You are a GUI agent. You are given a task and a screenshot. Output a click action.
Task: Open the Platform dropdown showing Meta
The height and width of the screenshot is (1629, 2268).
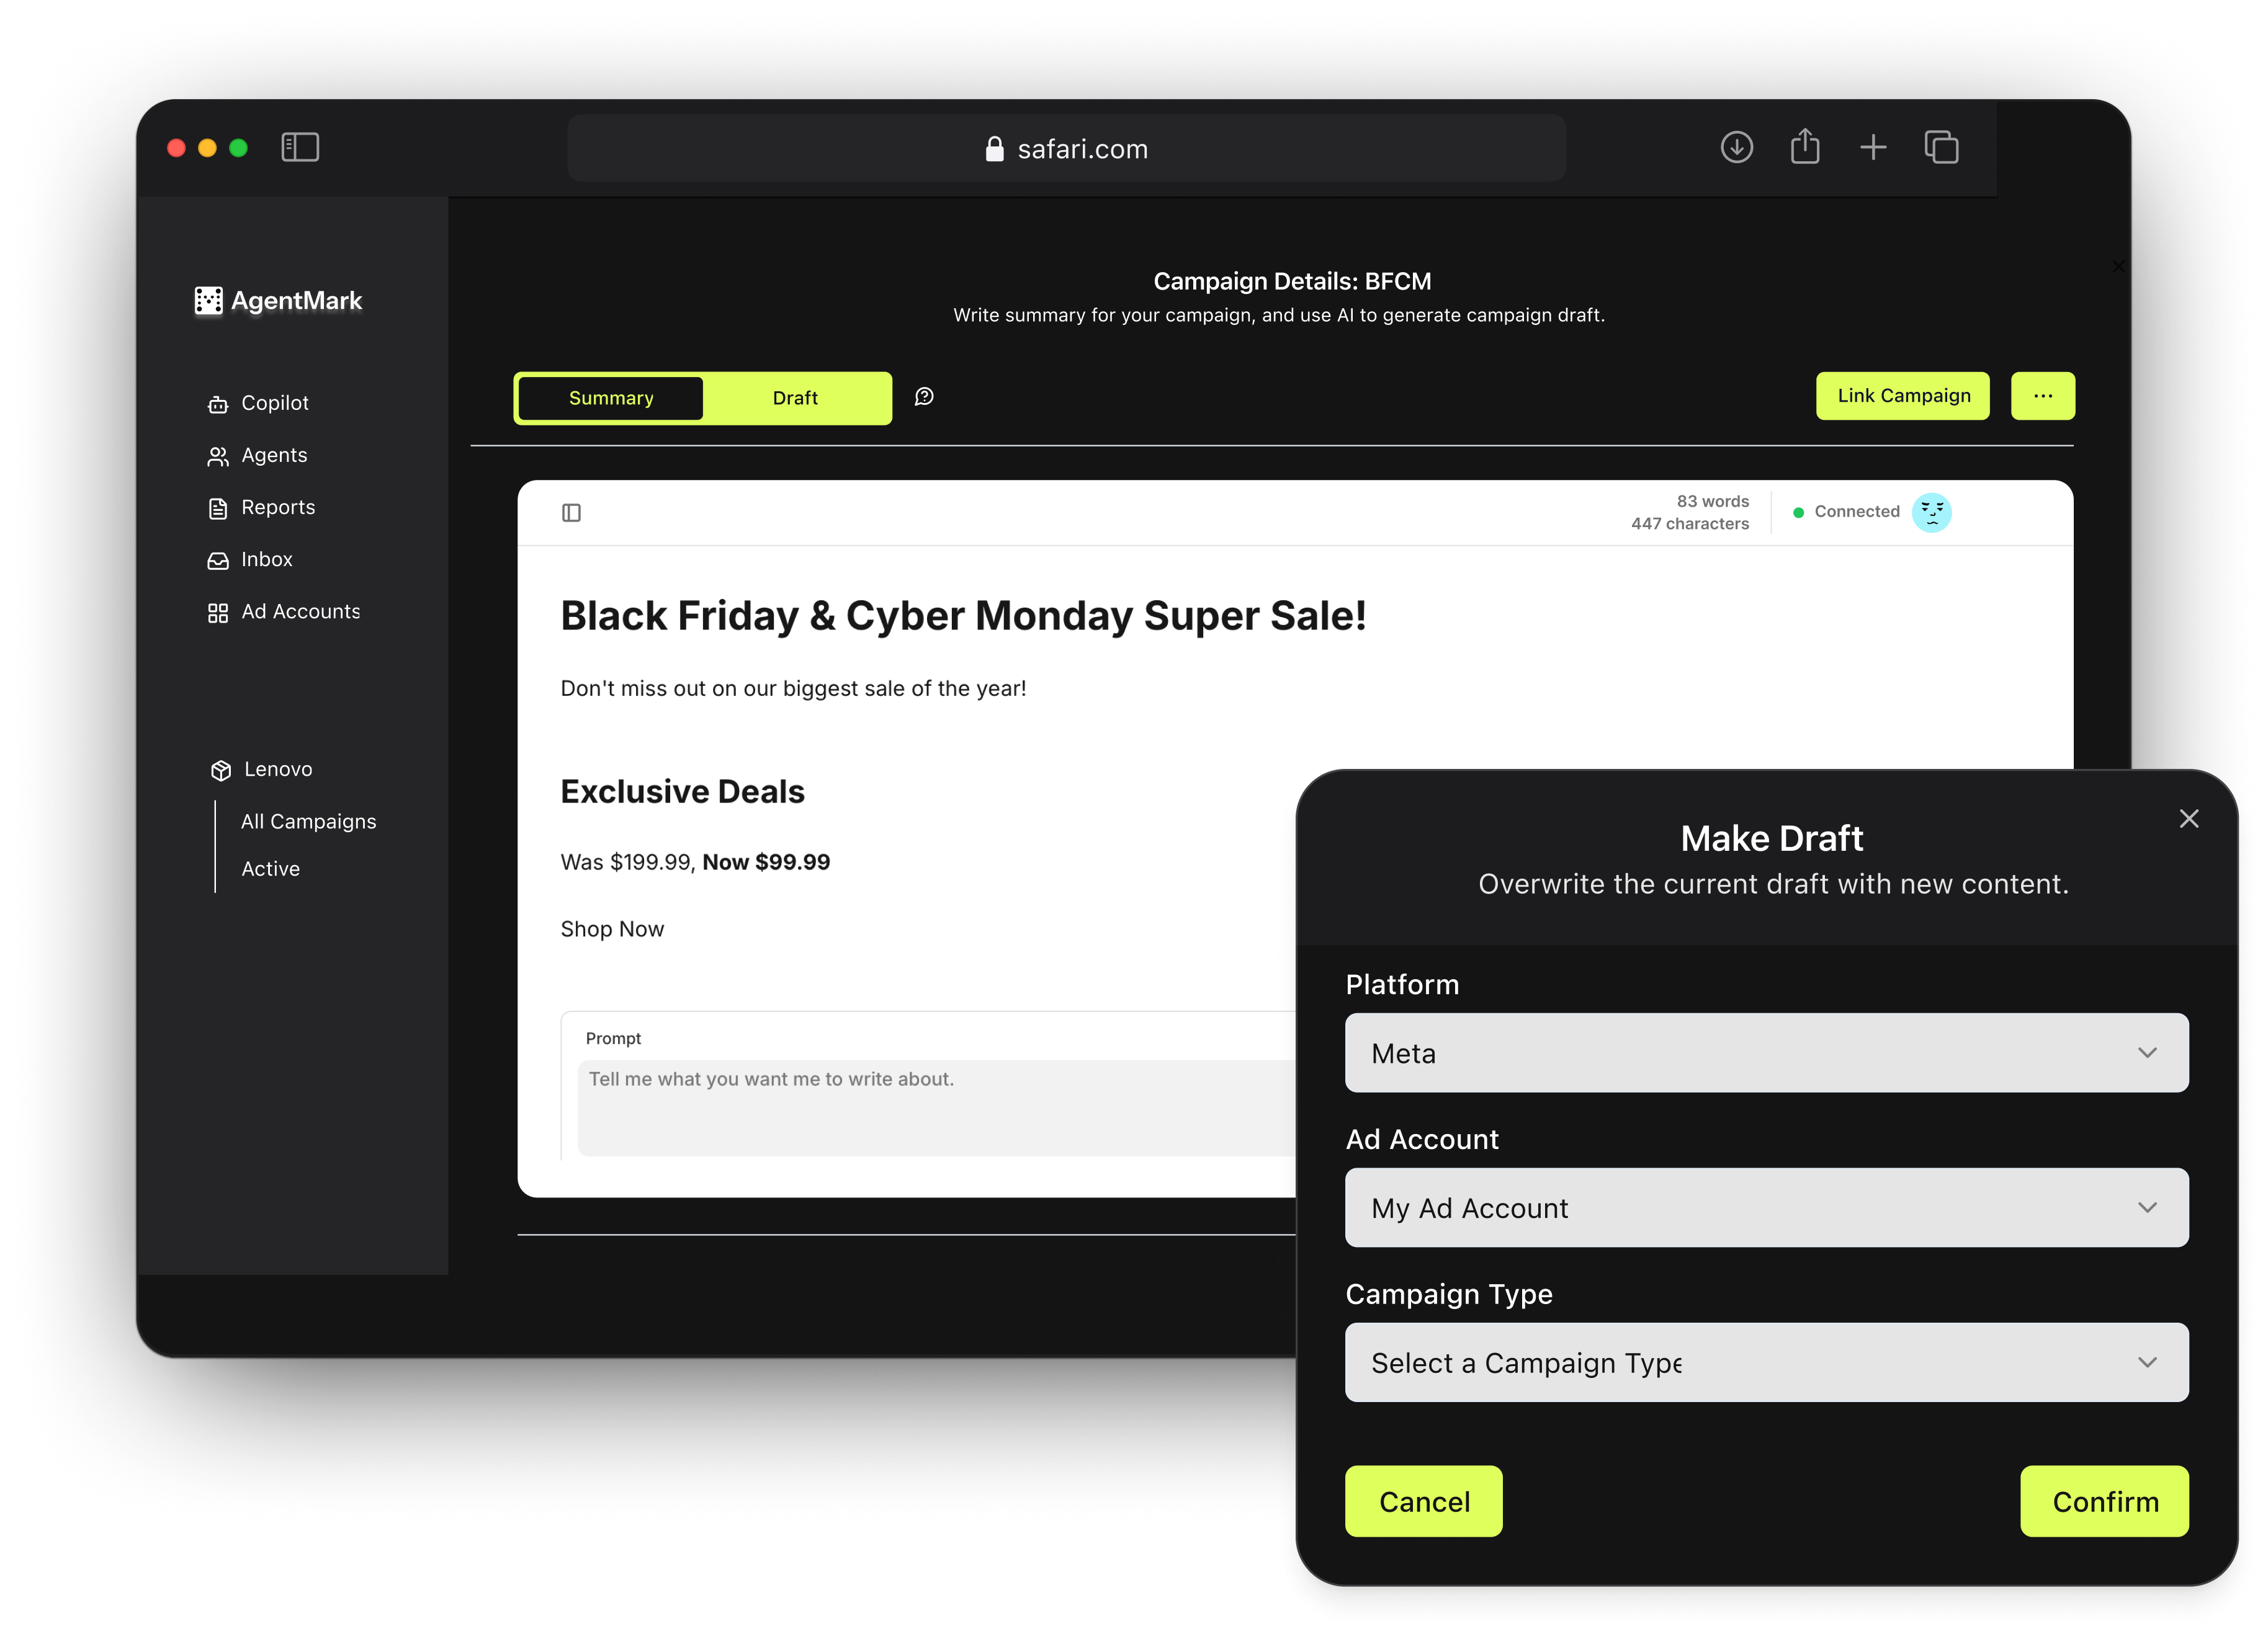click(1766, 1052)
